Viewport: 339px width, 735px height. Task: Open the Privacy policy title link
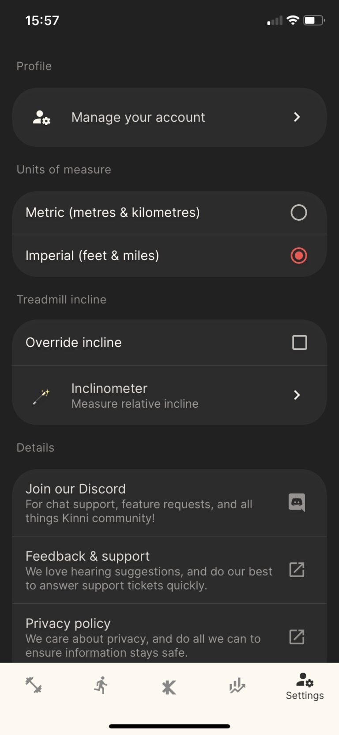tap(68, 623)
